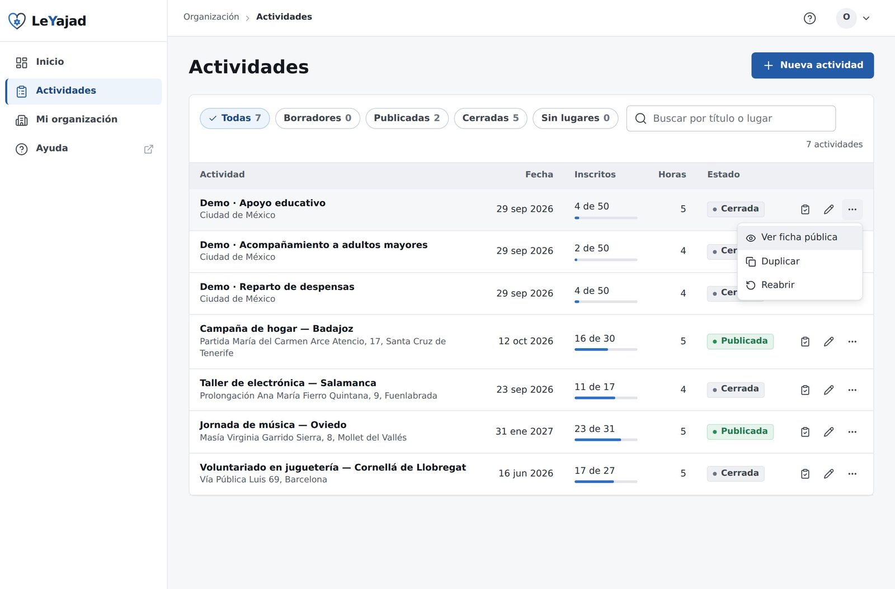The height and width of the screenshot is (589, 895).
Task: Choose Ver ficha pública from menu
Action: (799, 237)
